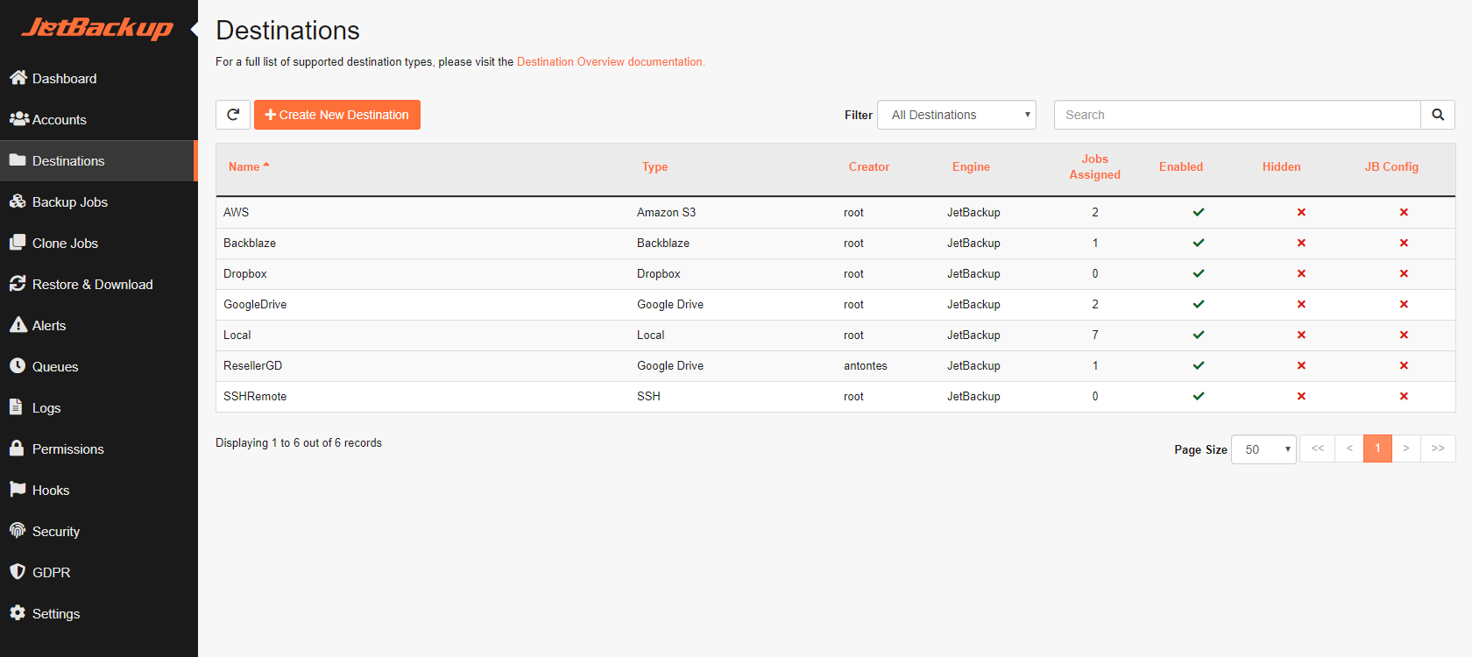Click JB Config X mark for AWS row
The height and width of the screenshot is (657, 1472).
1404,212
